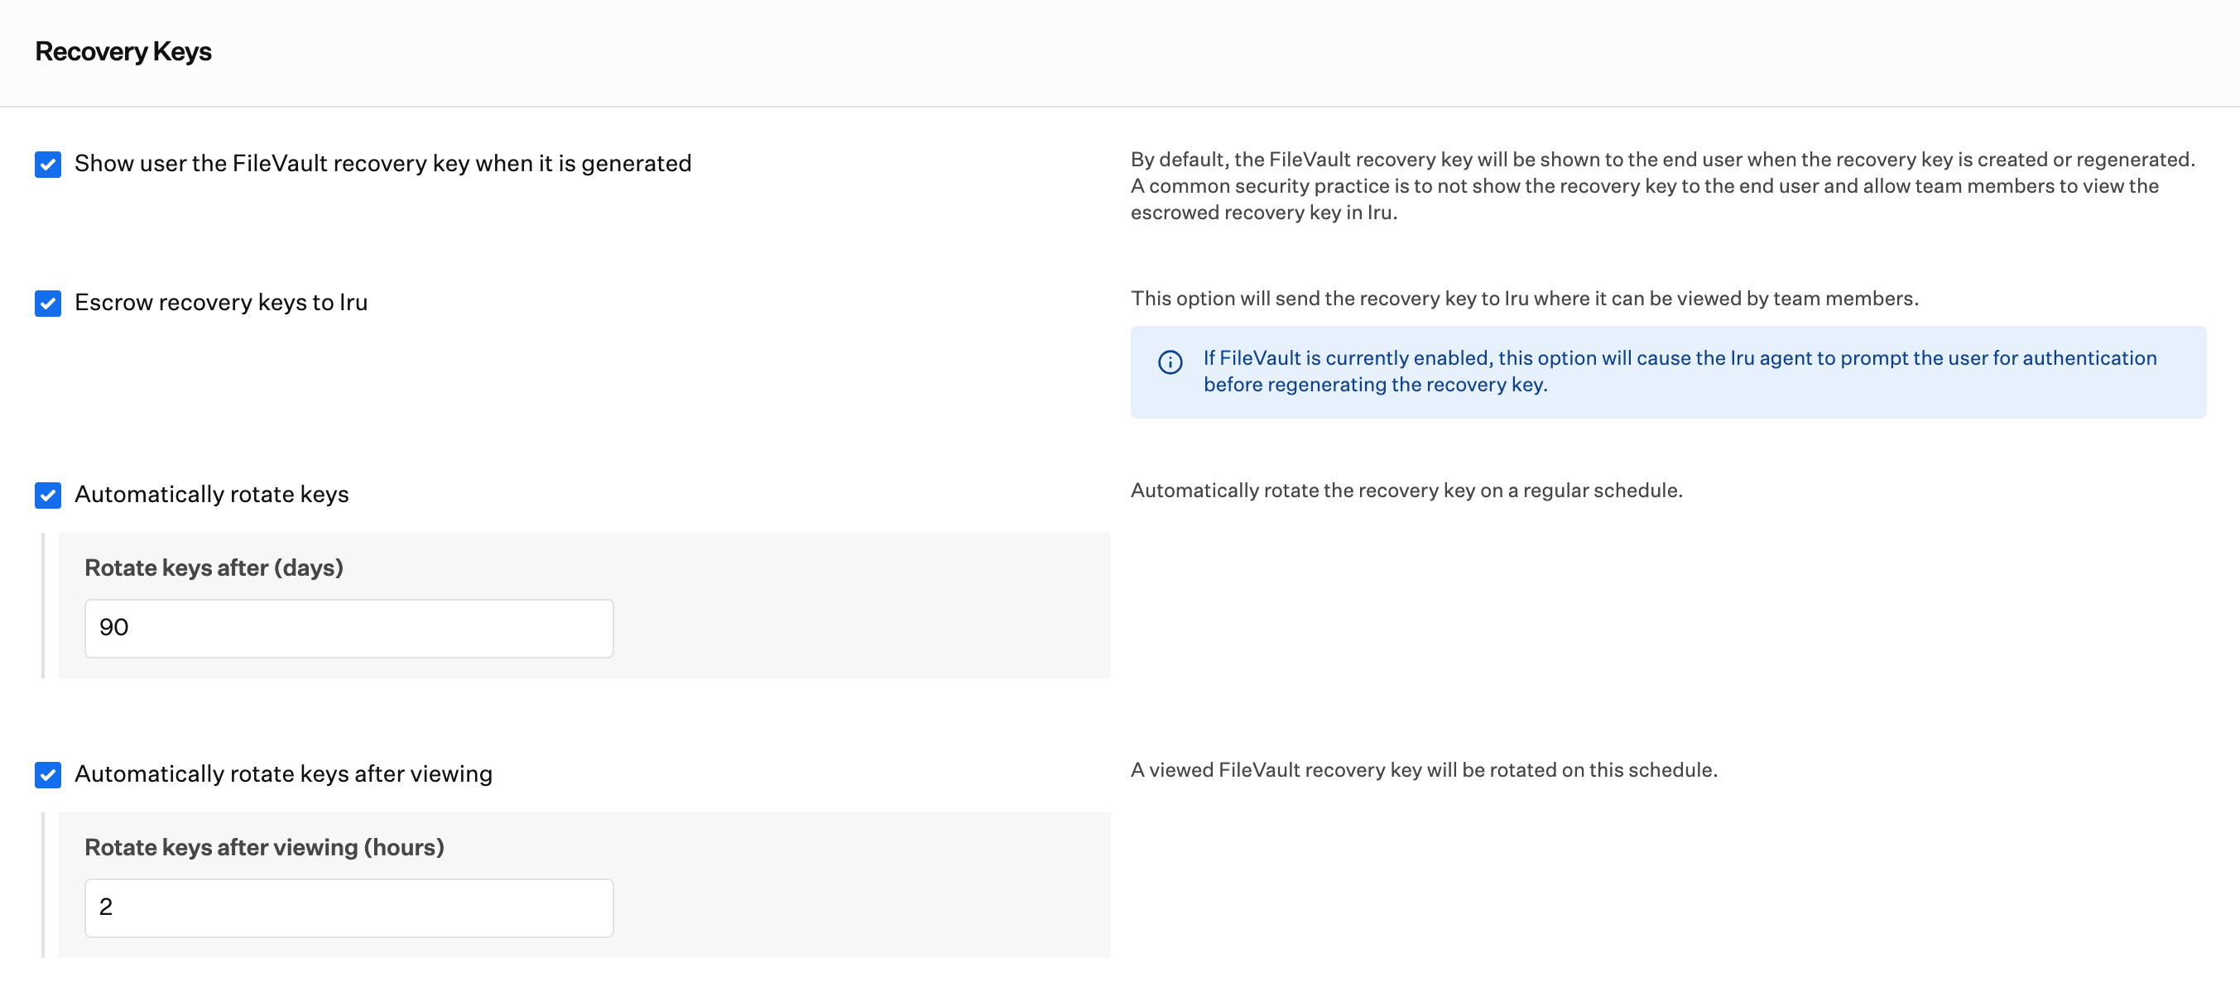Click the Automatically rotate keys label text

click(211, 495)
